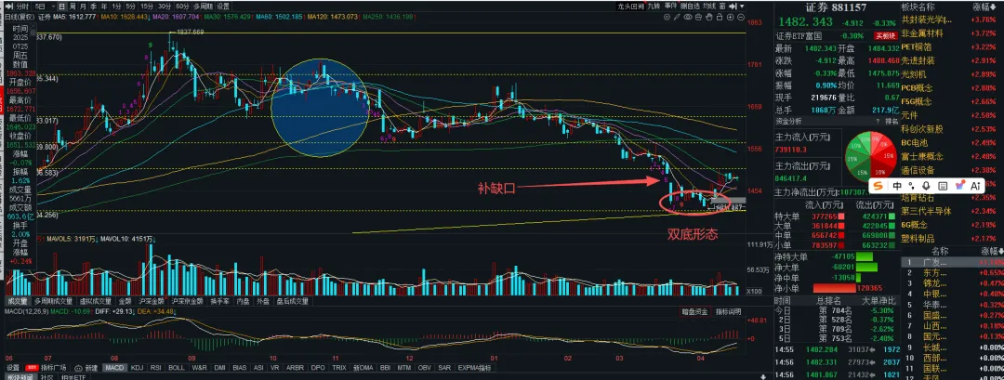1004x380 pixels.
Task: Open the 5日 period dropdown arrow
Action: (53, 7)
